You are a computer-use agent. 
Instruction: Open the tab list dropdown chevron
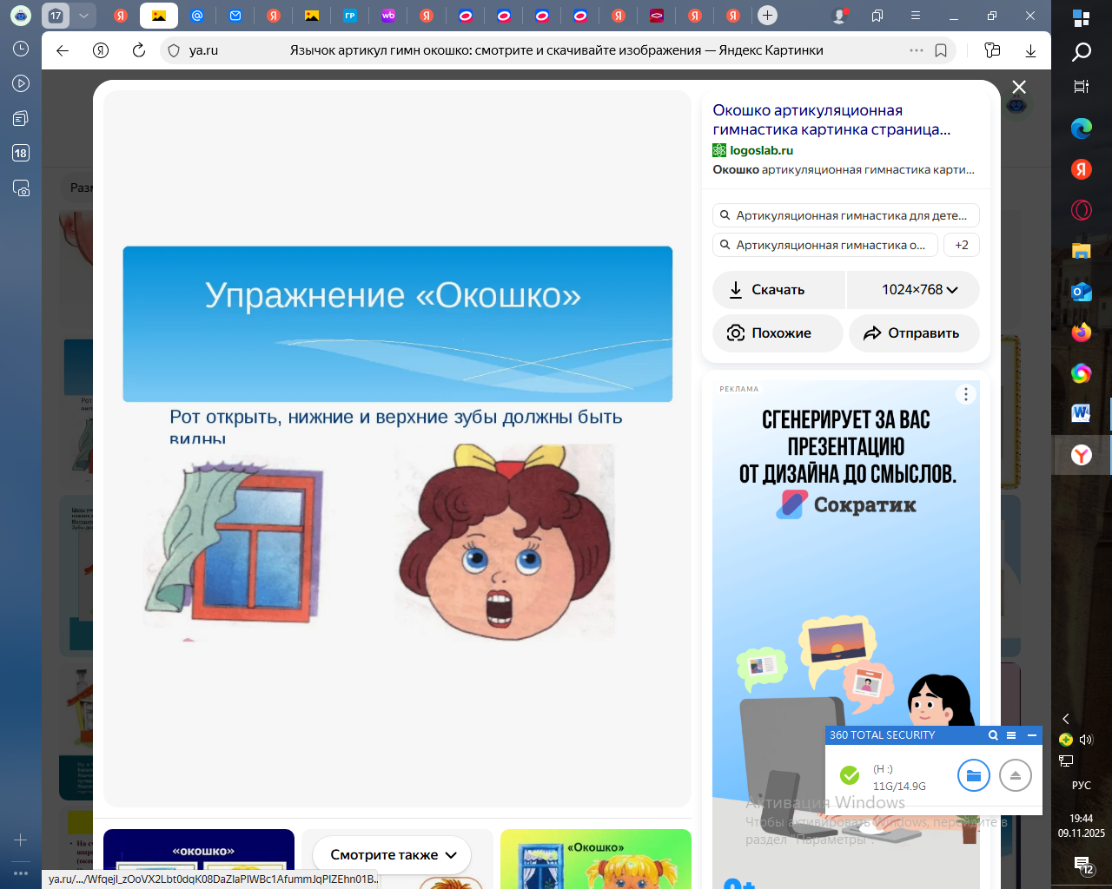83,16
